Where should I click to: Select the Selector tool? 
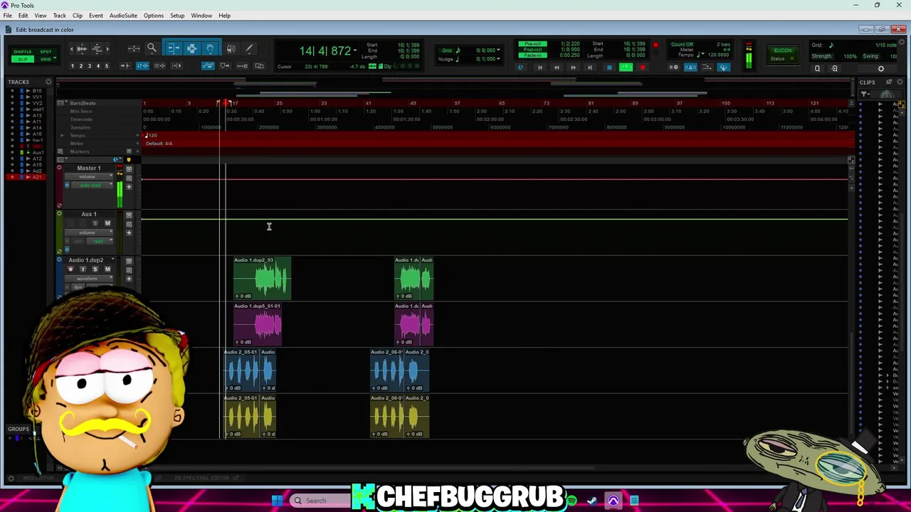(x=191, y=48)
